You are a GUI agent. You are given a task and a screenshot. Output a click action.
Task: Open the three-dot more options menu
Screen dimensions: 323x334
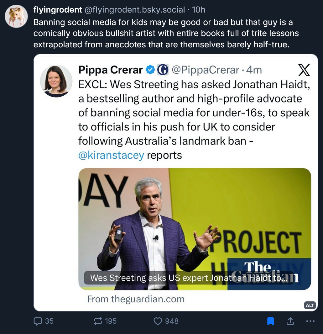(310, 321)
